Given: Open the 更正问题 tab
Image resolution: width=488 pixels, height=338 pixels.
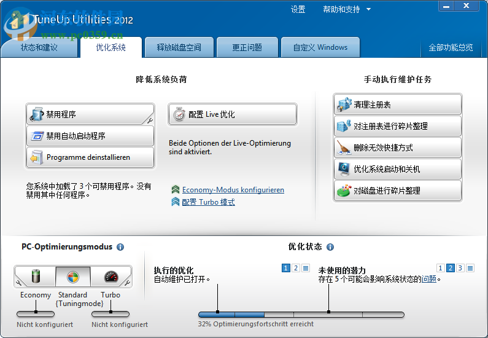Looking at the screenshot, I should (x=247, y=47).
